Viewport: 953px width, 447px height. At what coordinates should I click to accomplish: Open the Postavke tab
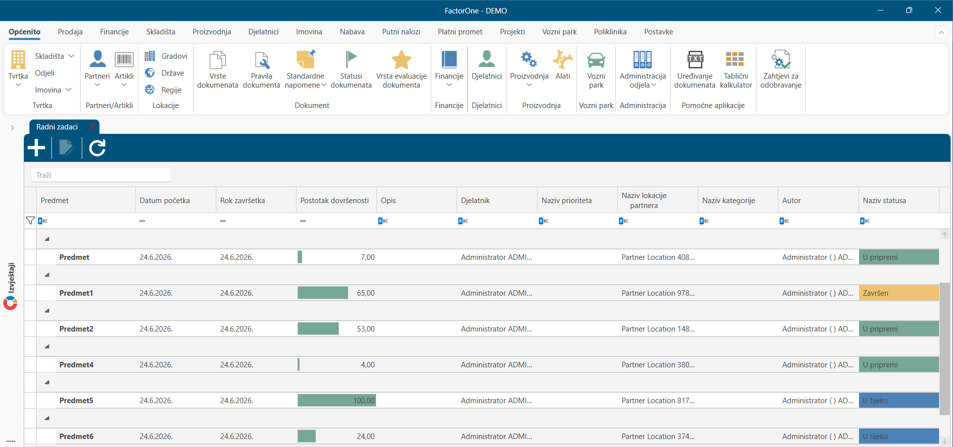(659, 32)
